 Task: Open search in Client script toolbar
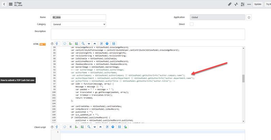click(89, 127)
